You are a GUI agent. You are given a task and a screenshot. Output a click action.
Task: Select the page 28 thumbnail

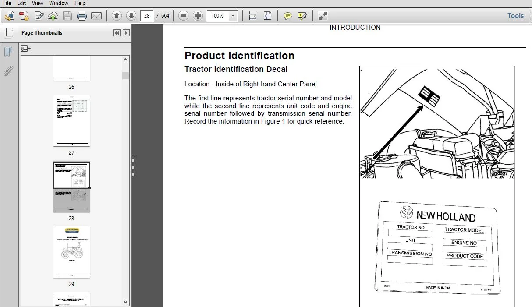[71, 187]
